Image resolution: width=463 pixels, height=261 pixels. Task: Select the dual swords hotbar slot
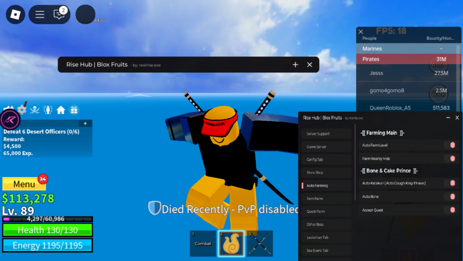[260, 243]
